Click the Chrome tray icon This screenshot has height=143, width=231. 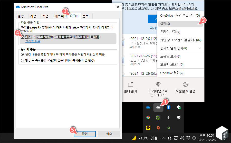click(148, 117)
